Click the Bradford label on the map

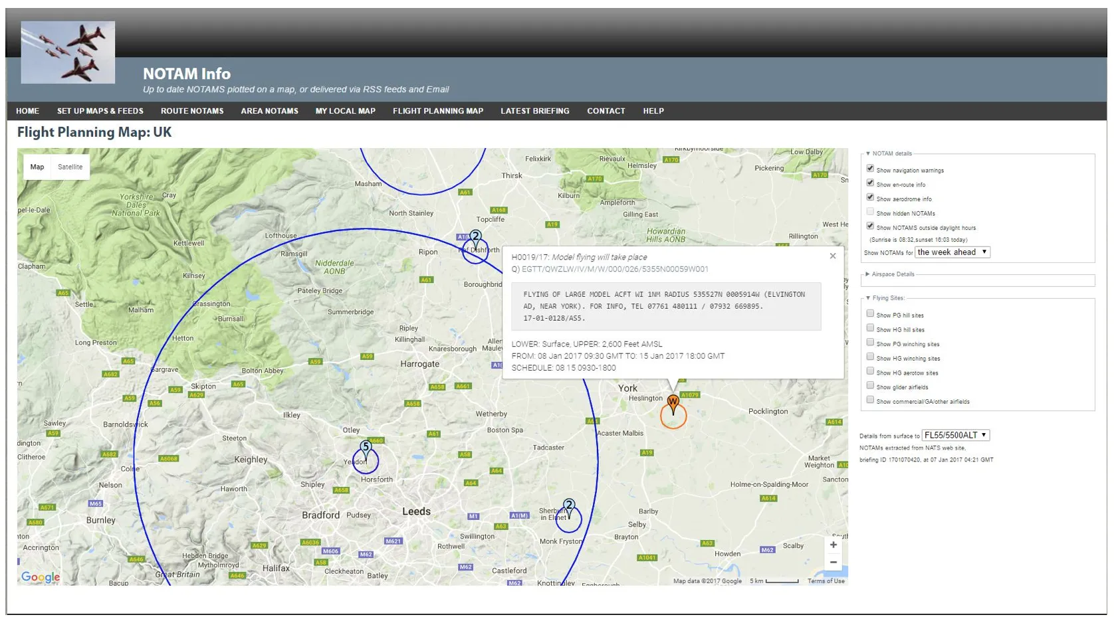click(x=320, y=515)
